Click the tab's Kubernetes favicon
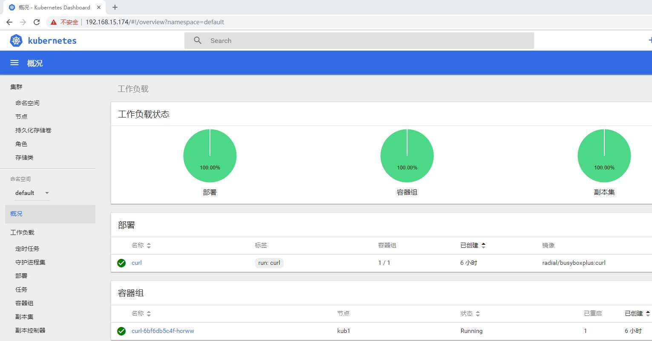Image resolution: width=652 pixels, height=341 pixels. pos(12,7)
